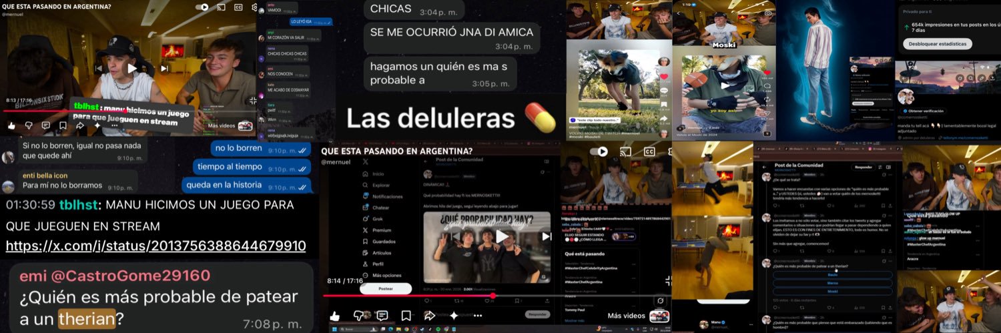Toggle closed captions on the 8:14 video
The image size is (1001, 333).
649,151
